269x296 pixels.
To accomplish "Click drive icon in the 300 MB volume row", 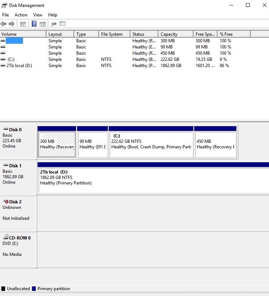I will (3, 41).
